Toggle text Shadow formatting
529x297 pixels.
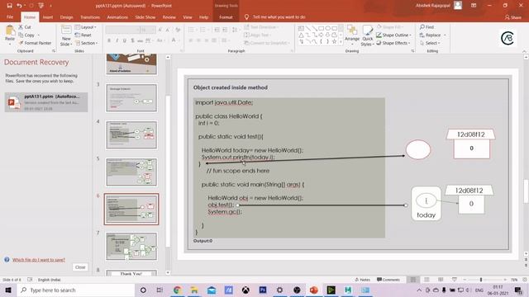132,40
